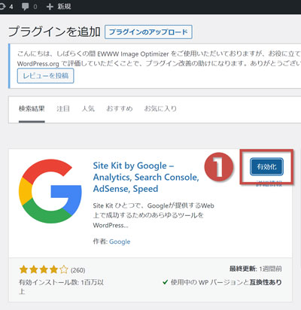Open the お気に入り tab
This screenshot has height=310, width=301.
[x=160, y=108]
